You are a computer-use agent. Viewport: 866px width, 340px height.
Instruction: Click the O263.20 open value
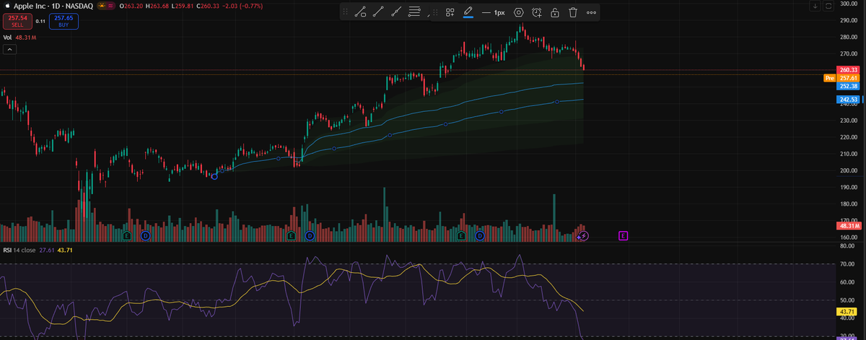coord(131,6)
